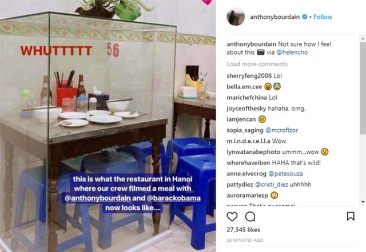Like the post with the heart icon

pyautogui.click(x=232, y=217)
